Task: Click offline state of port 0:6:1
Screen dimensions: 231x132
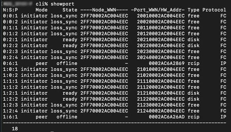Action: pos(67,63)
